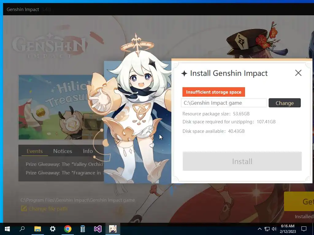Switch to the Notices tab

(x=63, y=151)
